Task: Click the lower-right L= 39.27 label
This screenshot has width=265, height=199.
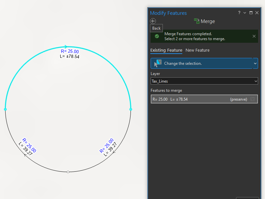Action: pos(110,149)
